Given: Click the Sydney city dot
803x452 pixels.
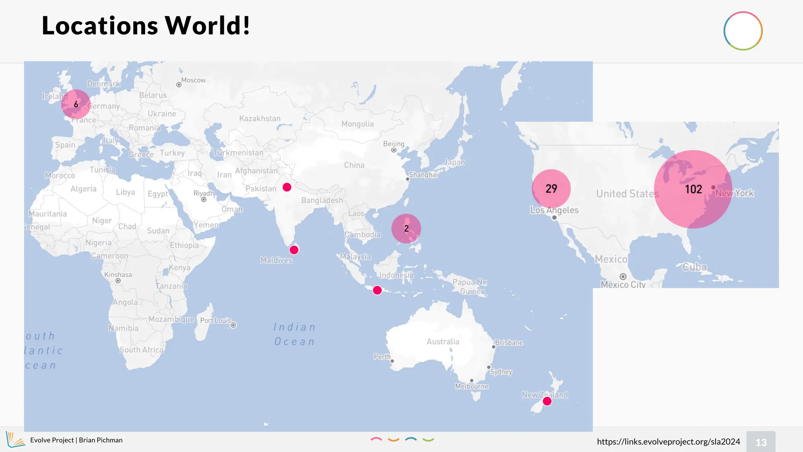Looking at the screenshot, I should tap(489, 367).
